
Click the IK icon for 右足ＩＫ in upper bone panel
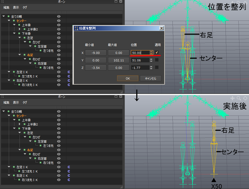tap(69, 81)
